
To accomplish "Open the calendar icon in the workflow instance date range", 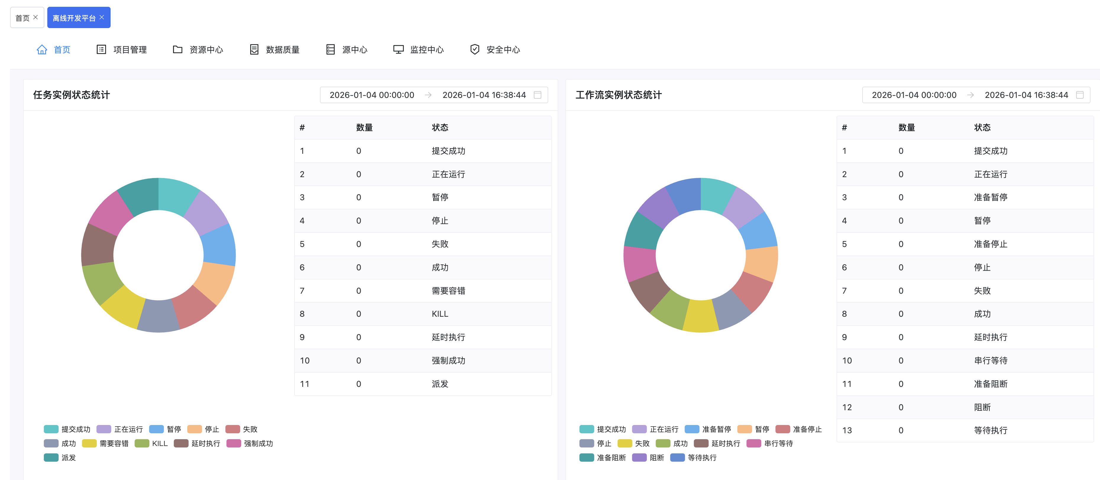I will [x=1080, y=95].
